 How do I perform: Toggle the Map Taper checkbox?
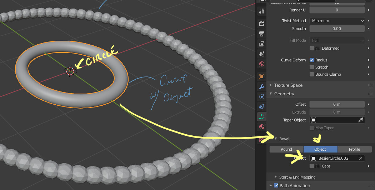point(312,128)
